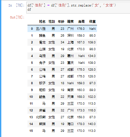Select the name cell 山猫
The height and width of the screenshot is (137, 130).
point(42,49)
